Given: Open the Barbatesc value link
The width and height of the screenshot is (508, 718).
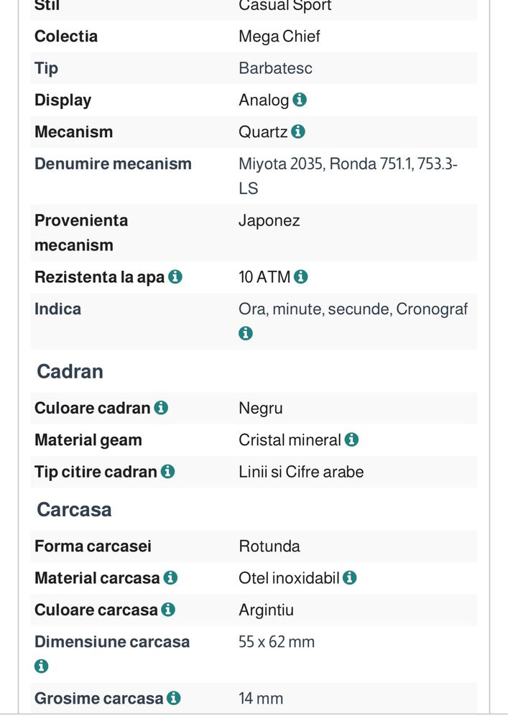Looking at the screenshot, I should [275, 68].
